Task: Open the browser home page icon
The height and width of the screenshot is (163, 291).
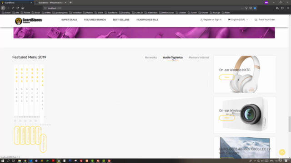Action: coord(23,8)
